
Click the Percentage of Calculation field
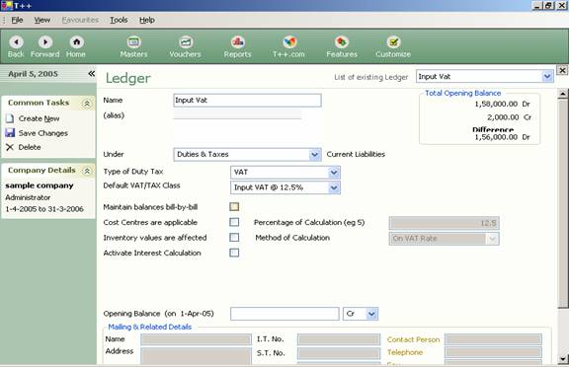coord(445,223)
